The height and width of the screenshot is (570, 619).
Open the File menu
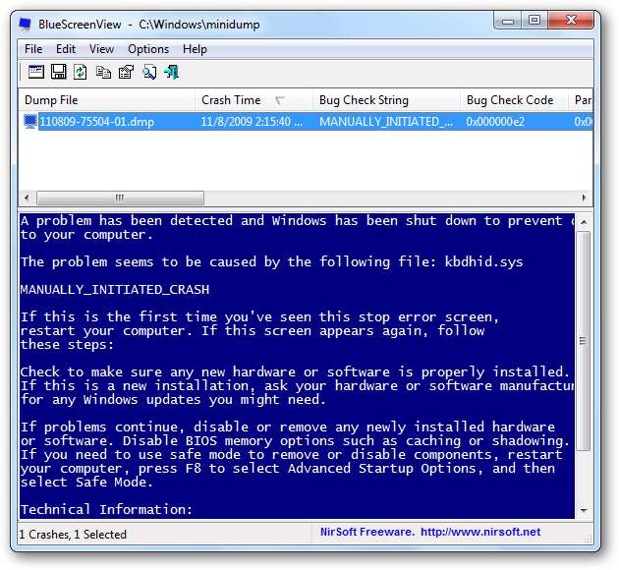33,49
